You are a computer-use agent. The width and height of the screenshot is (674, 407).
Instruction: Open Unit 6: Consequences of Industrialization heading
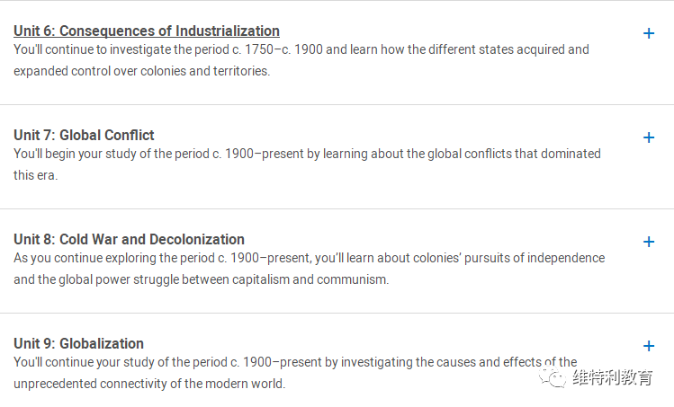[x=147, y=31]
